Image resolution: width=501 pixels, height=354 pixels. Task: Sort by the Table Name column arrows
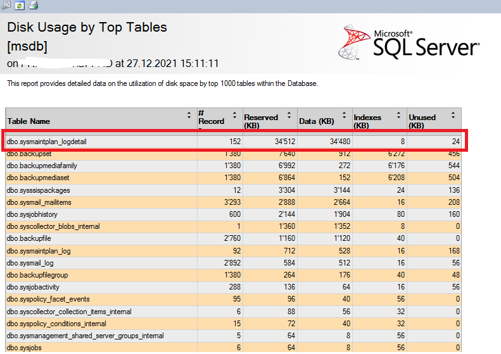coord(189,115)
